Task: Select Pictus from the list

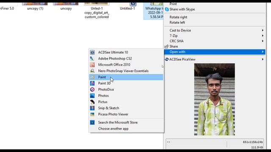Action: (126, 102)
